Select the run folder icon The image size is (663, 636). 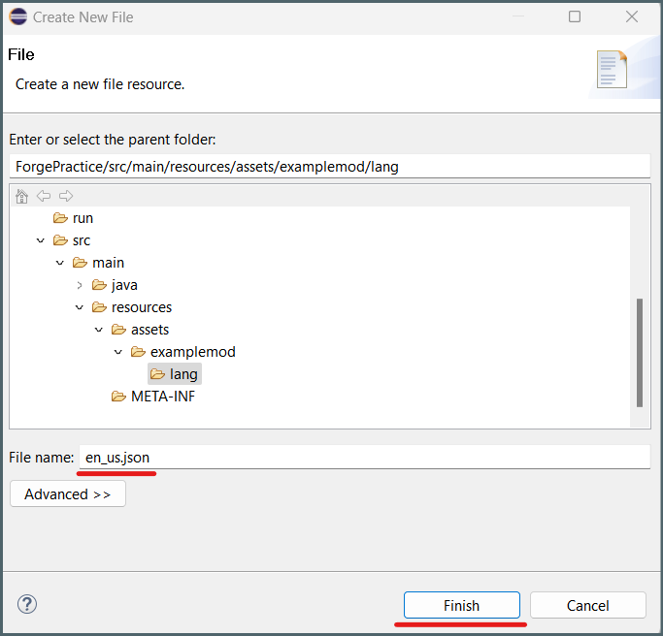pos(60,218)
